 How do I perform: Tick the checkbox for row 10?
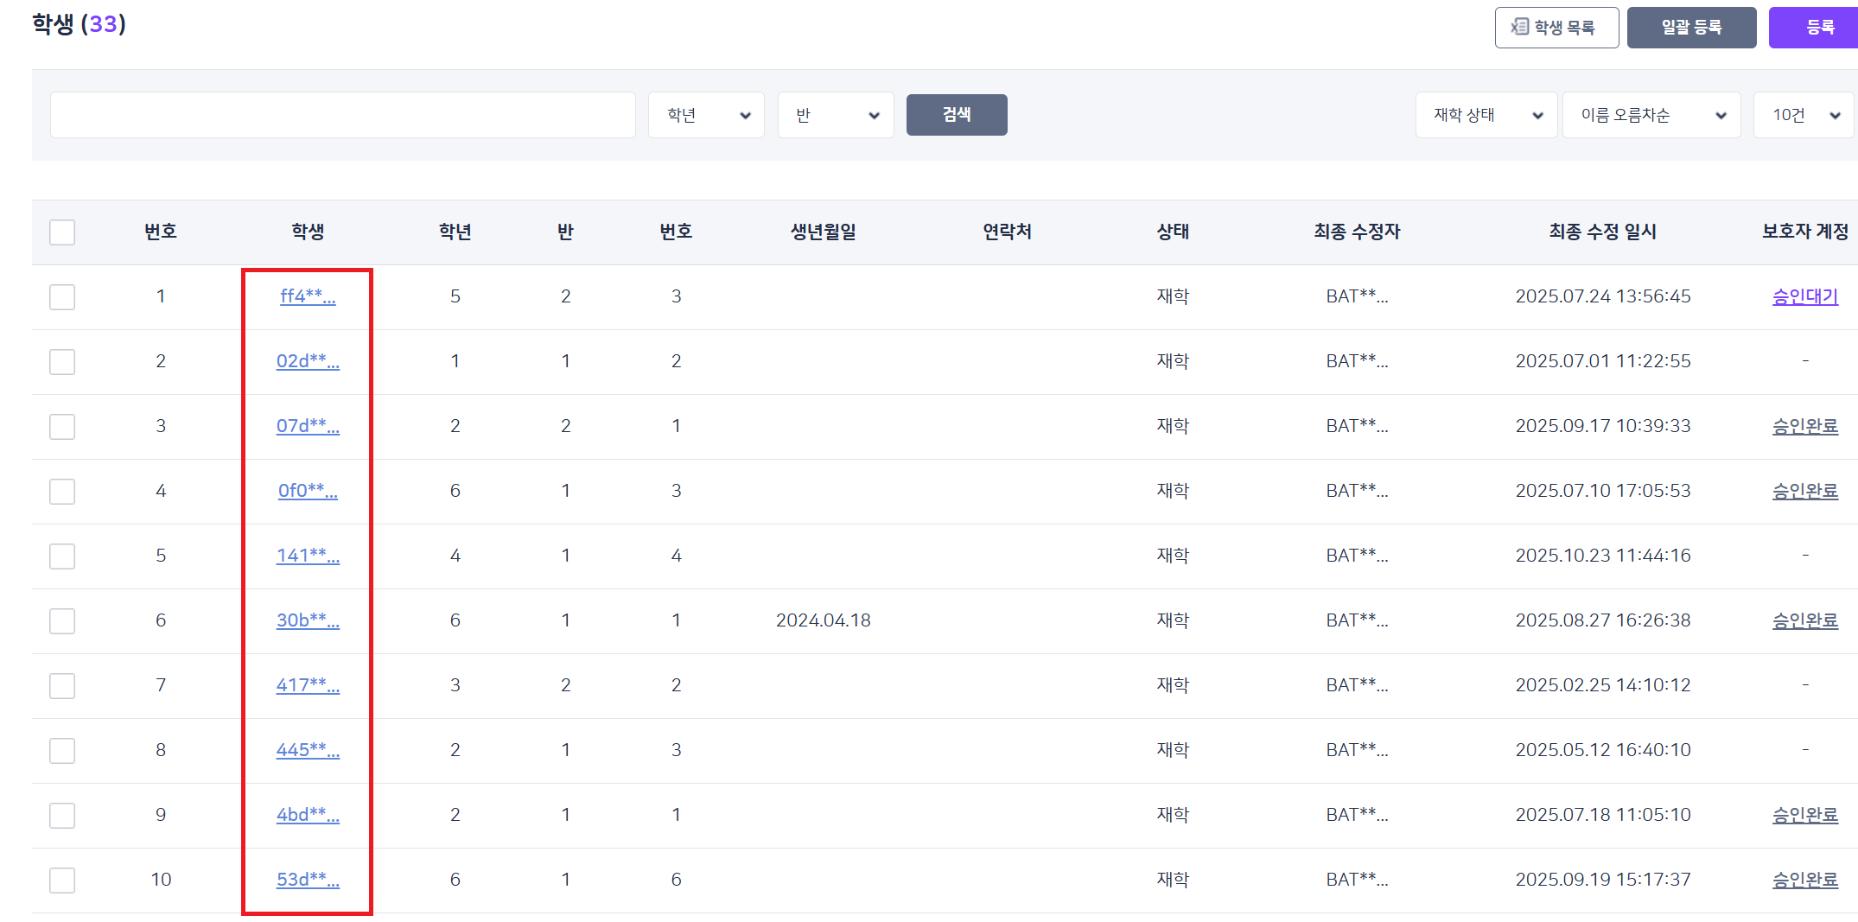pos(62,880)
